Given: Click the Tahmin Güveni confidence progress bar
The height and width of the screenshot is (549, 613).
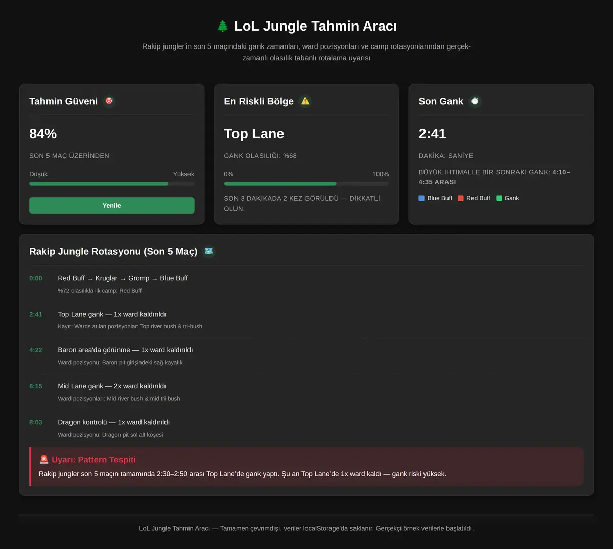Looking at the screenshot, I should click(x=112, y=184).
